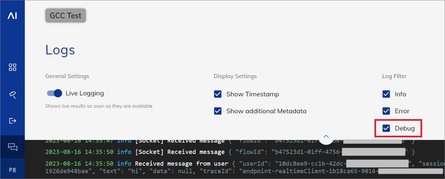
Task: Open the dashboard grid icon
Action: tap(12, 67)
